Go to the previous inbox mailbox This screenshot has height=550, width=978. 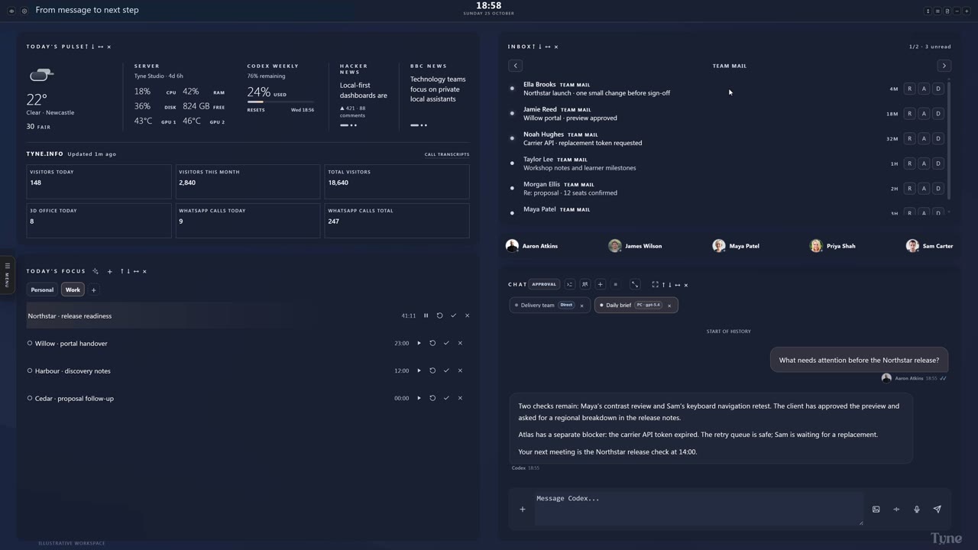(515, 66)
